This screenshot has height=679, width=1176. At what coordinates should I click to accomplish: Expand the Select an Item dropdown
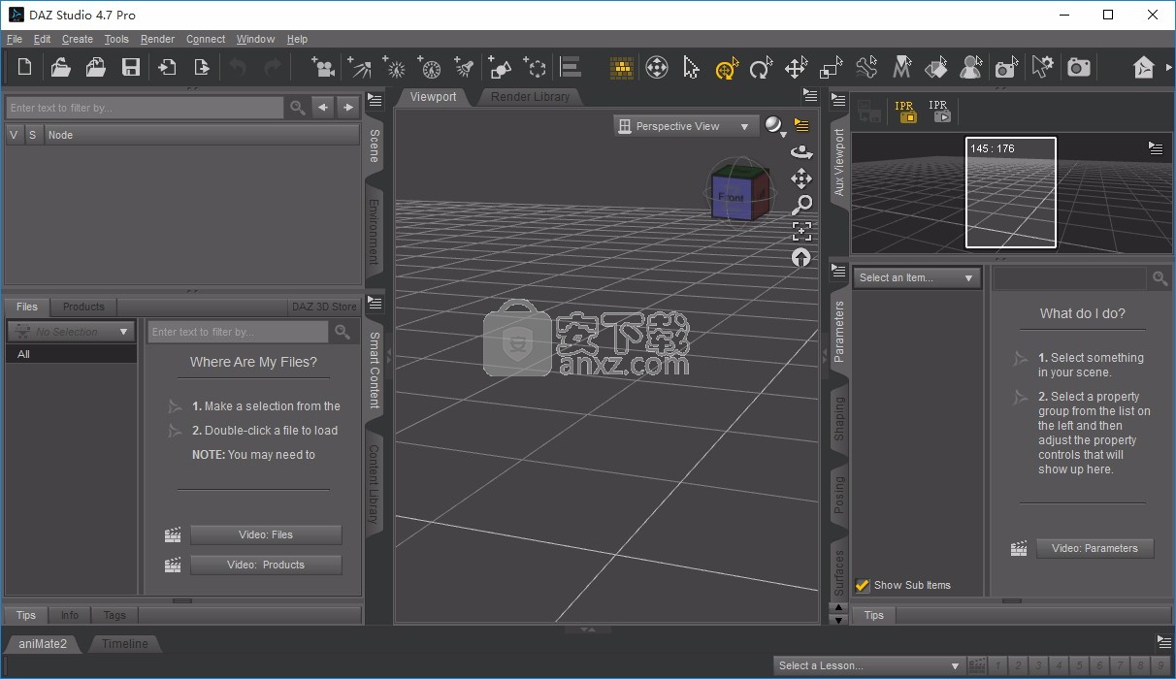click(917, 277)
